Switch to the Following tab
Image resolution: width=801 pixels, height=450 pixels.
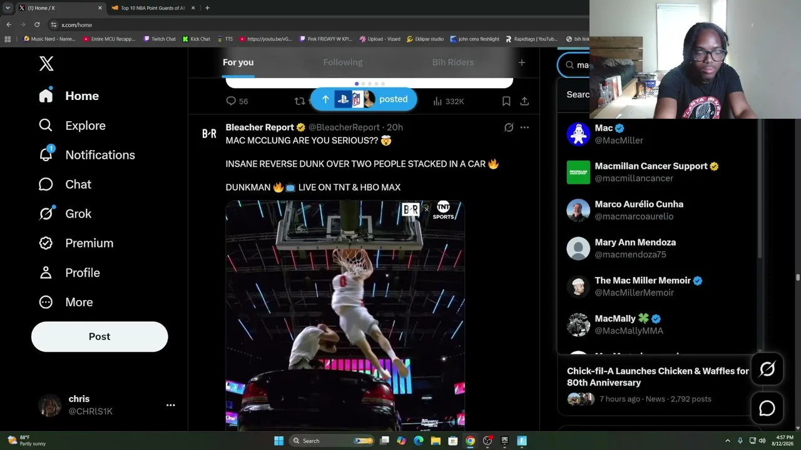(x=343, y=62)
